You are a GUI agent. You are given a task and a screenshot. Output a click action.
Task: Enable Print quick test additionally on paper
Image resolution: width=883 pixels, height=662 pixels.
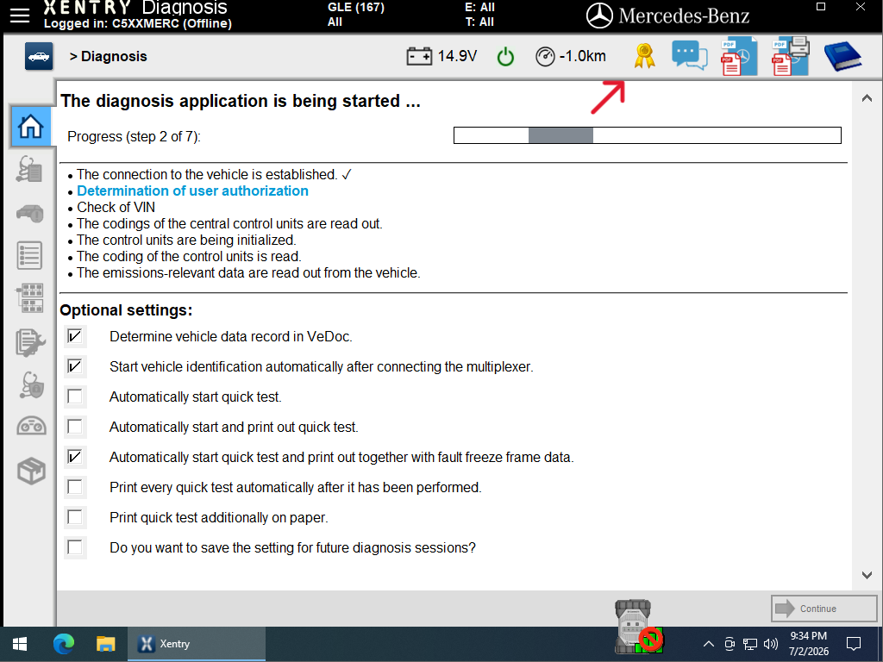pos(75,517)
